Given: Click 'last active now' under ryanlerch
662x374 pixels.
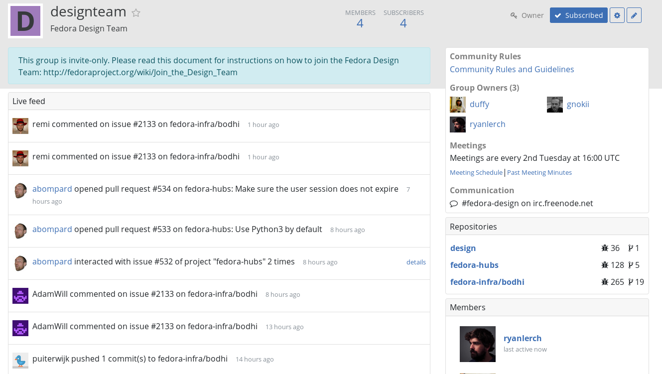Looking at the screenshot, I should [525, 350].
